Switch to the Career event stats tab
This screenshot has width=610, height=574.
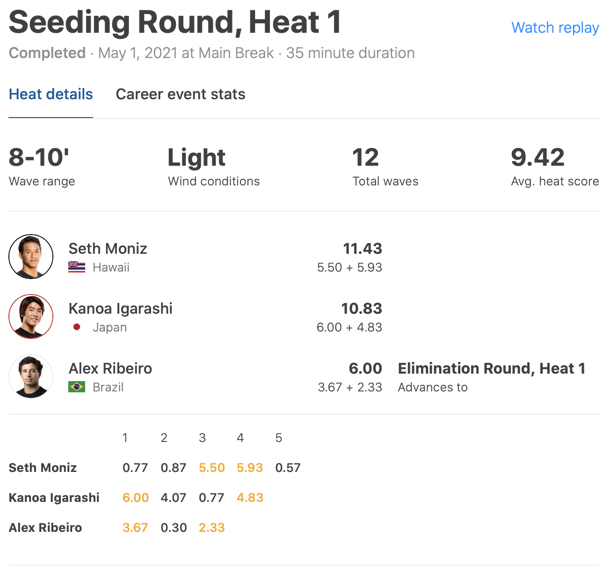(181, 94)
